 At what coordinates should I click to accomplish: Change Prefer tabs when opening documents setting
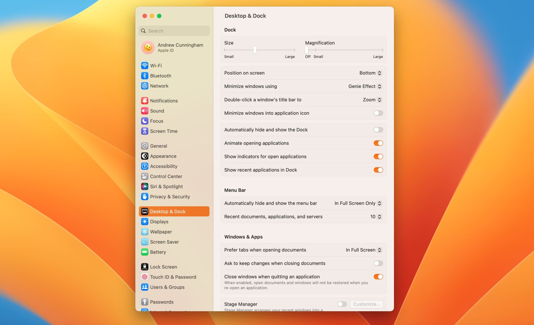pyautogui.click(x=363, y=250)
